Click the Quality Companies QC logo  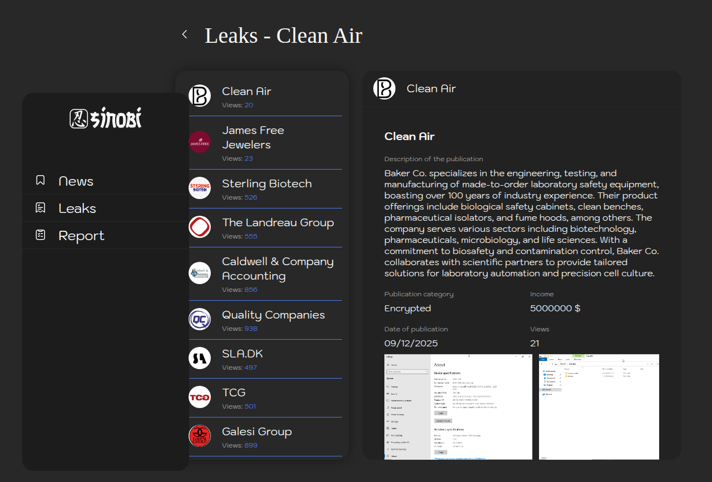tap(200, 319)
